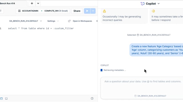Open the Settings dropdown

[53, 21]
